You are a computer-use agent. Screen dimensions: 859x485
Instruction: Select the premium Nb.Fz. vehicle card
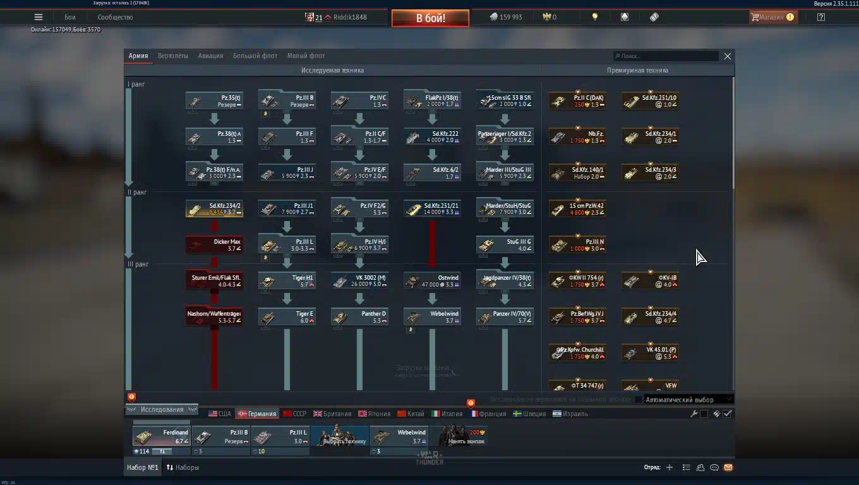coord(578,137)
